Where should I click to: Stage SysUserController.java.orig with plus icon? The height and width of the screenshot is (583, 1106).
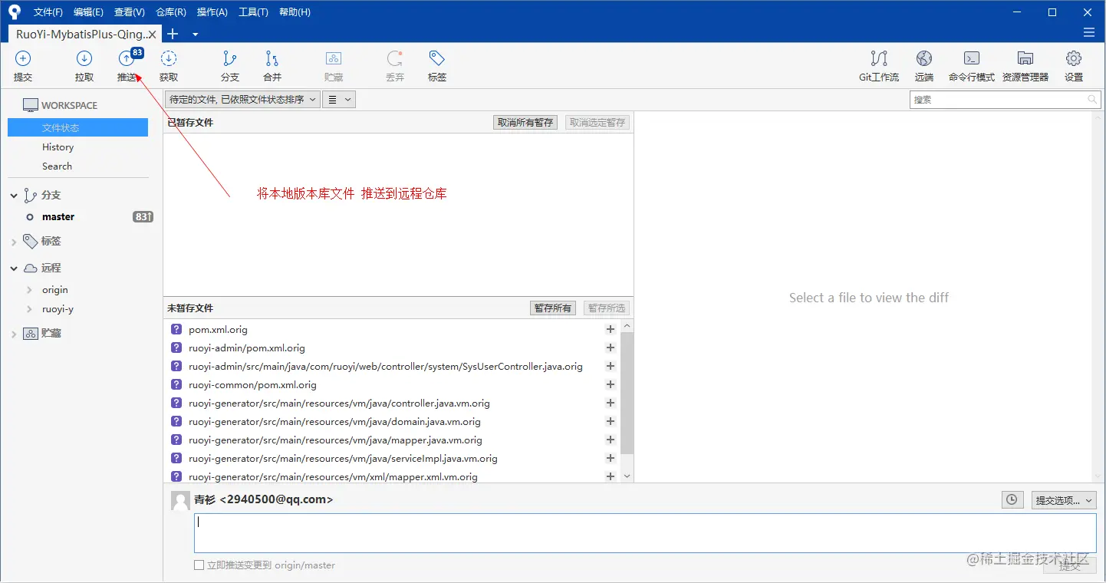[611, 366]
